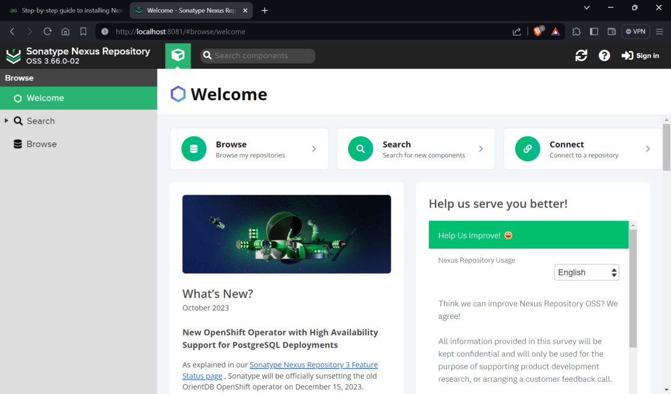The image size is (671, 394).
Task: Bookmark this page
Action: click(84, 31)
